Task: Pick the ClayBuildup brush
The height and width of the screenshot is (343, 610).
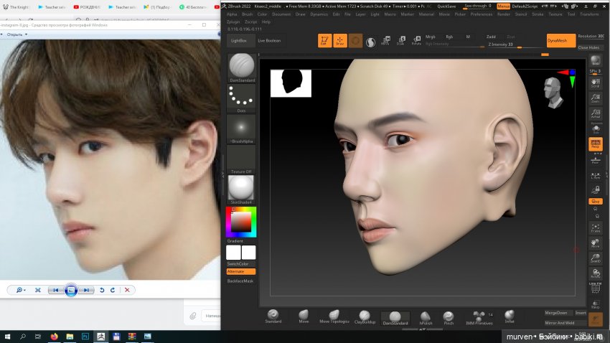Action: pyautogui.click(x=365, y=317)
